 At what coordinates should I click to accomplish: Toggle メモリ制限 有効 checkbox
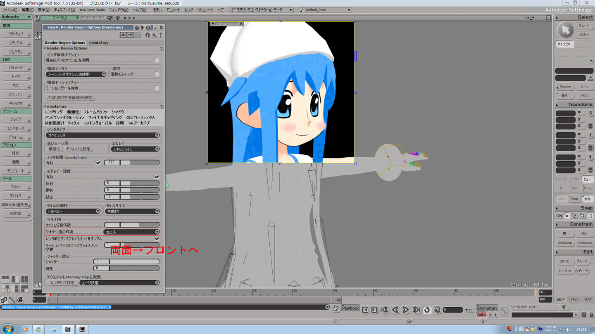pos(98,163)
